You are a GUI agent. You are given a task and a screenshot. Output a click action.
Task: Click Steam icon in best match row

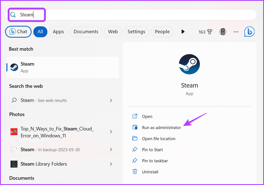pos(14,67)
